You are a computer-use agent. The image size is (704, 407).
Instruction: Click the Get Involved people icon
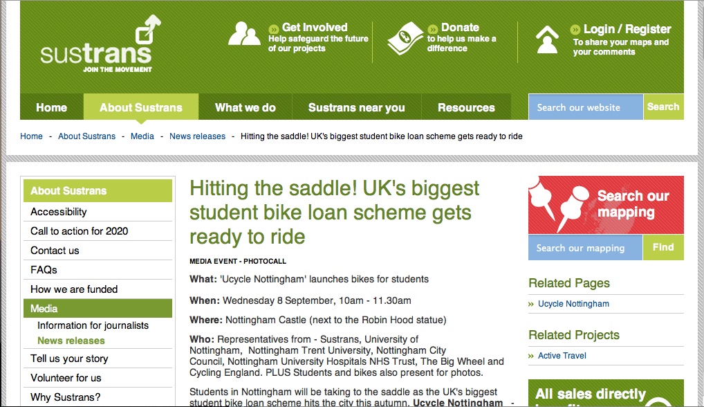244,33
